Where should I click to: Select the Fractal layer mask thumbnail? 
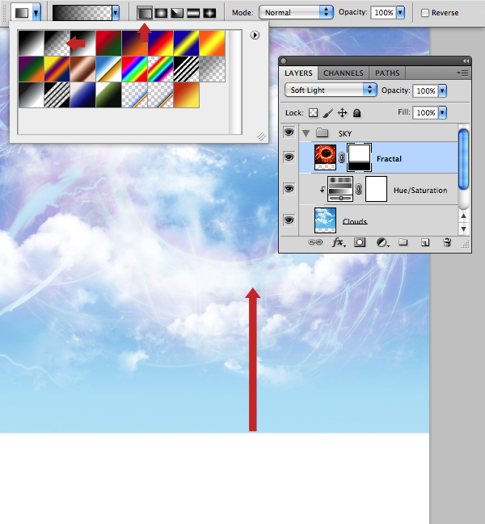point(359,157)
